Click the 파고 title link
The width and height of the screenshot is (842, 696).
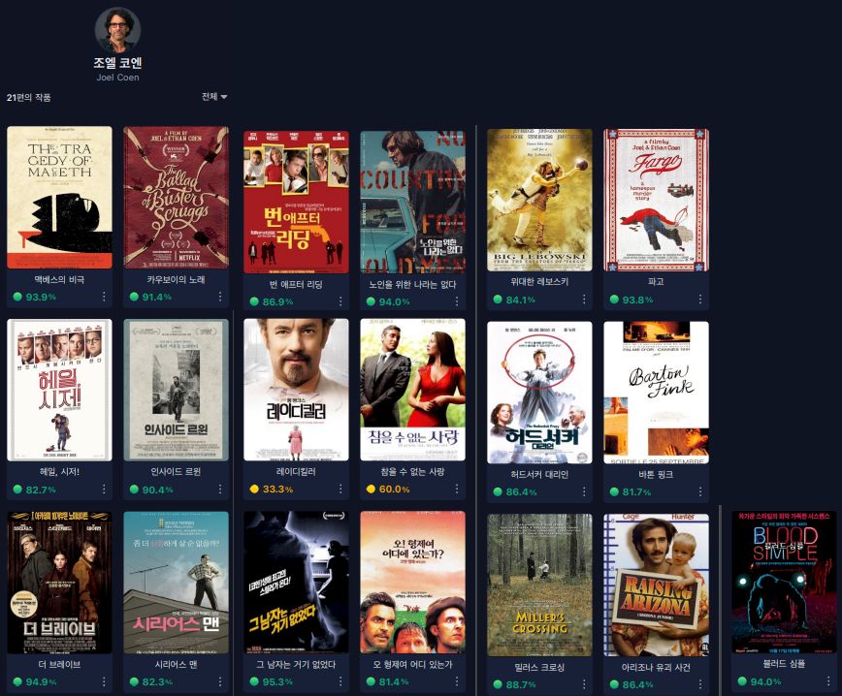pos(656,282)
